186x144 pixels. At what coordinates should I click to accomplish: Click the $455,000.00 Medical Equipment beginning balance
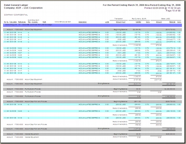coord(170,134)
